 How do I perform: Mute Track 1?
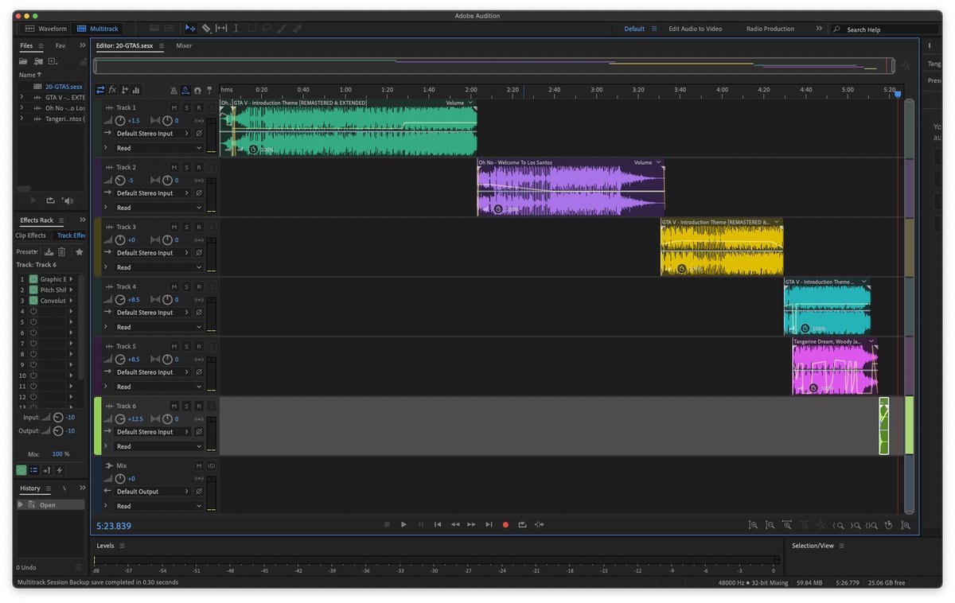173,107
